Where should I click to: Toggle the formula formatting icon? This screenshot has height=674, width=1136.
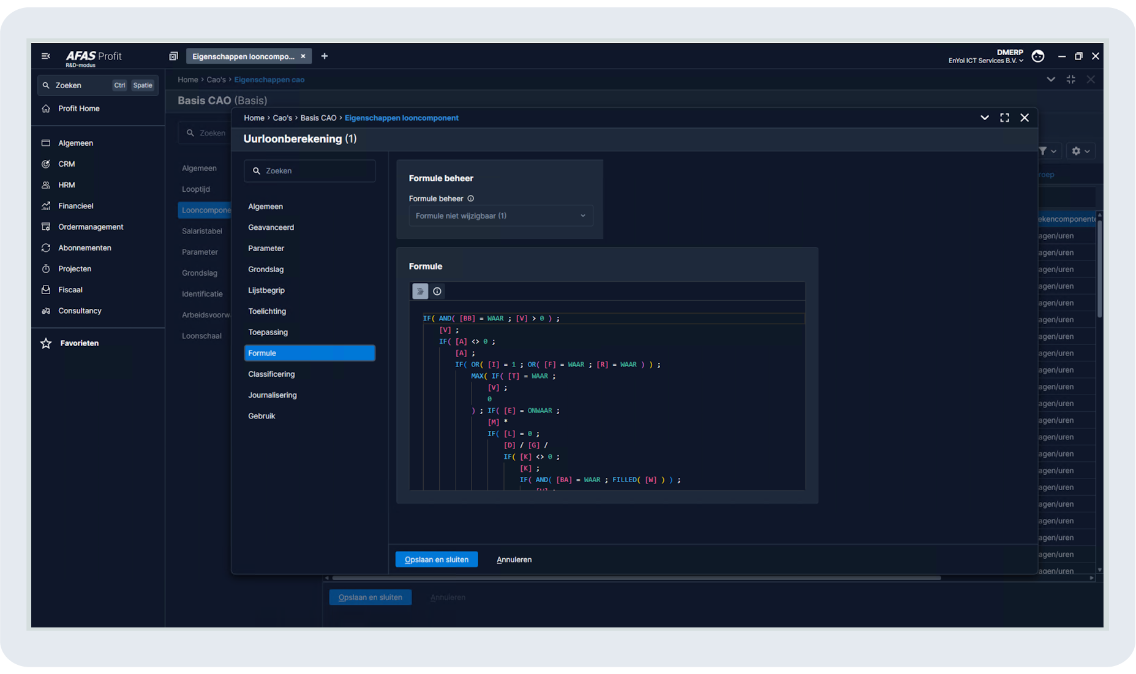tap(420, 292)
